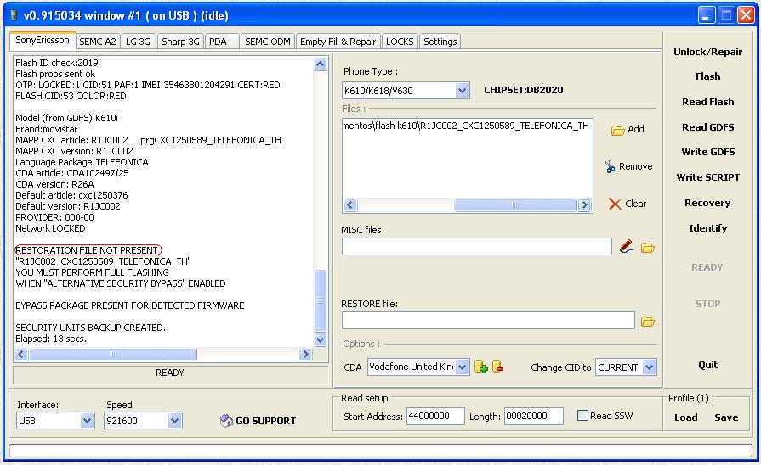The image size is (761, 465).
Task: Expand the Interface USB dropdown
Action: (87, 420)
